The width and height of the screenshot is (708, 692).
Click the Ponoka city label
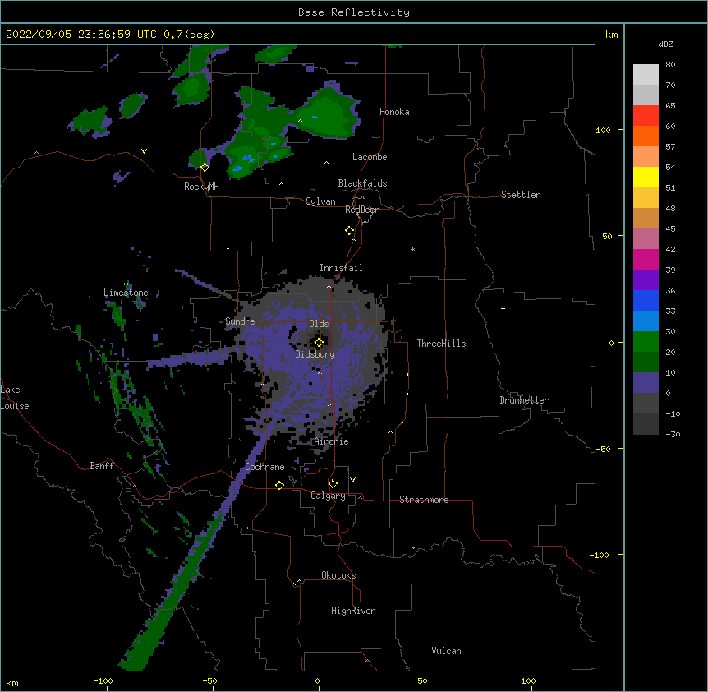tap(394, 112)
